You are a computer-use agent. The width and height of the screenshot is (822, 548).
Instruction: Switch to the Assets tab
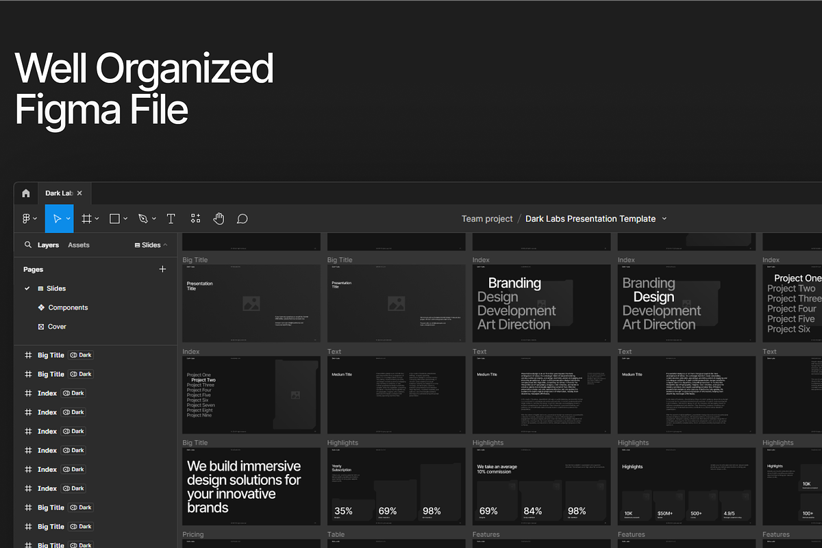(79, 245)
